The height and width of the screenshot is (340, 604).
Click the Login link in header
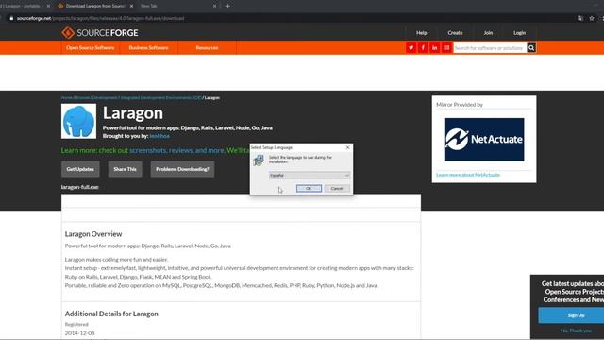coord(519,33)
